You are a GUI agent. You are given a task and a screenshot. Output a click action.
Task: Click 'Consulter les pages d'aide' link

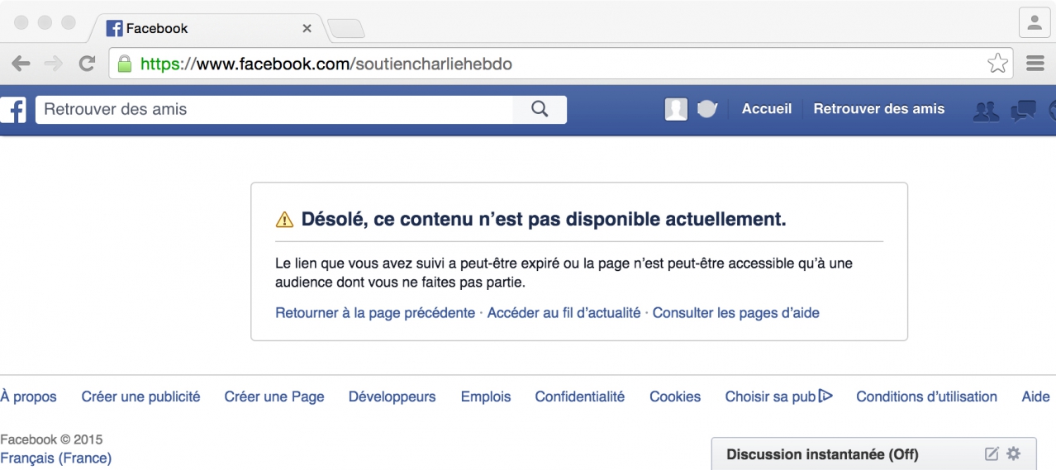[x=736, y=313]
